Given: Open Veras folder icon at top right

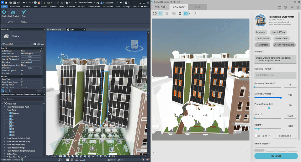Looking at the screenshot, I should (x=280, y=7).
